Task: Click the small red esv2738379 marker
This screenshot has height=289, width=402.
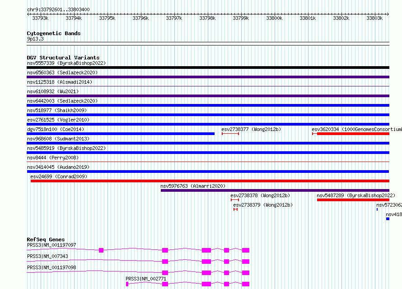Action: tap(236, 209)
